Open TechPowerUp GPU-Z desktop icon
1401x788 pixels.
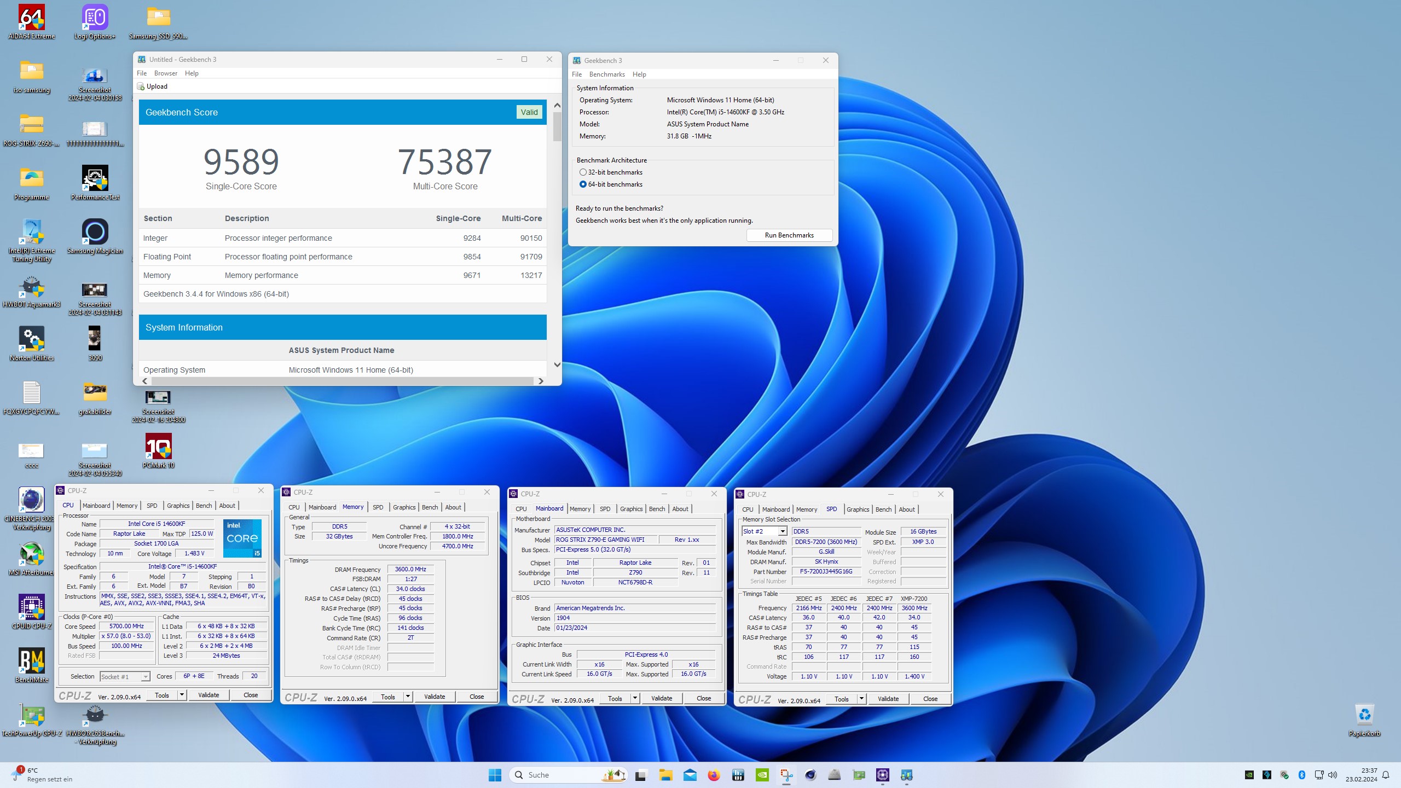click(x=32, y=719)
